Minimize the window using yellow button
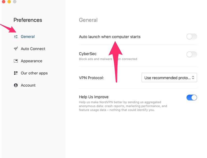This screenshot has height=158, width=207. [9, 2]
